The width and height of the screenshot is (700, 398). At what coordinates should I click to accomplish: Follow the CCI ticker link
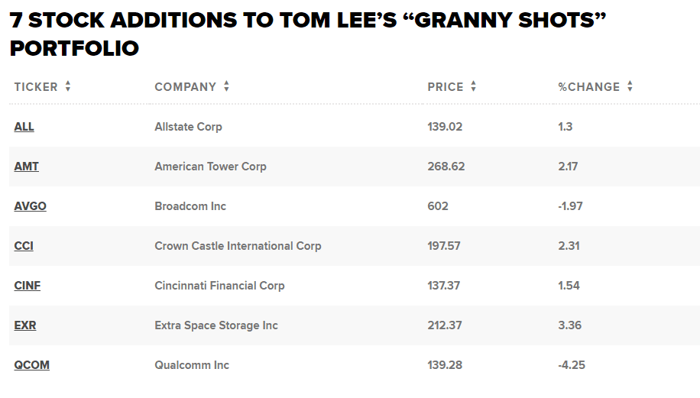tap(24, 246)
